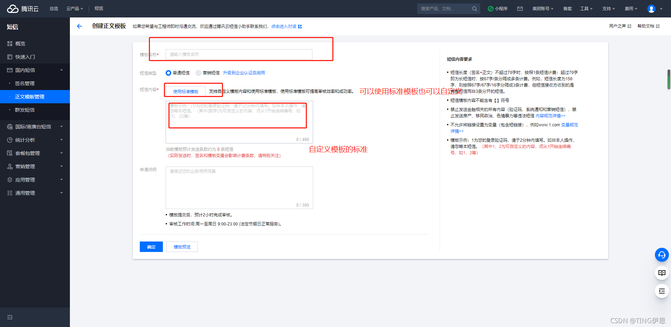Screen dimensions: 671x327
Task: Open the 小程序 mini program icon
Action: [491, 9]
